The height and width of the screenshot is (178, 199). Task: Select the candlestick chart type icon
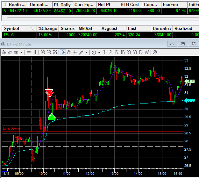[4, 52]
